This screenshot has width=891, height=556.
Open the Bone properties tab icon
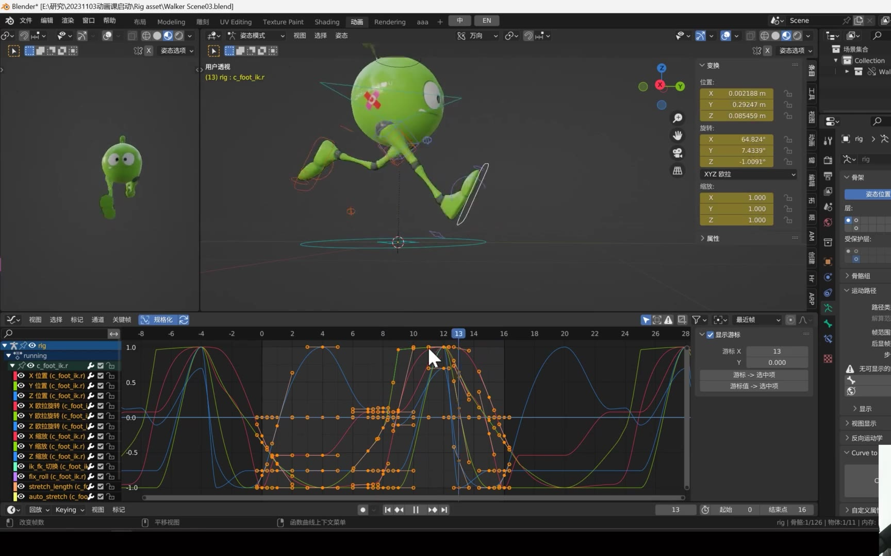pyautogui.click(x=828, y=324)
